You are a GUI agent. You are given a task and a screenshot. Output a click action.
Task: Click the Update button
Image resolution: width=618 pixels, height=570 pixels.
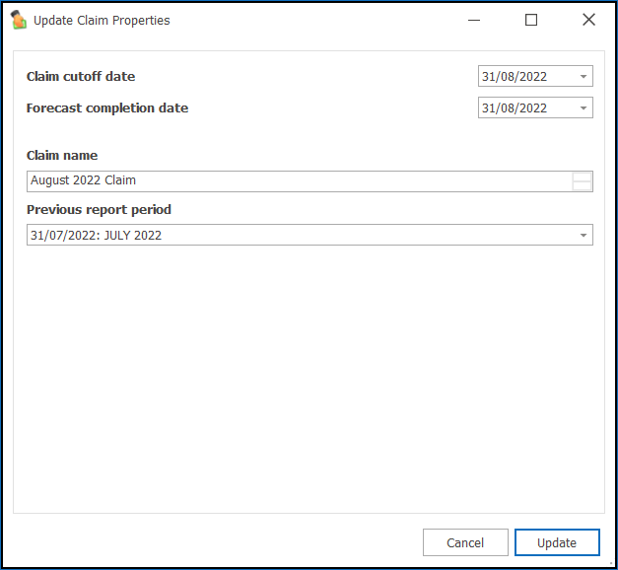click(557, 542)
